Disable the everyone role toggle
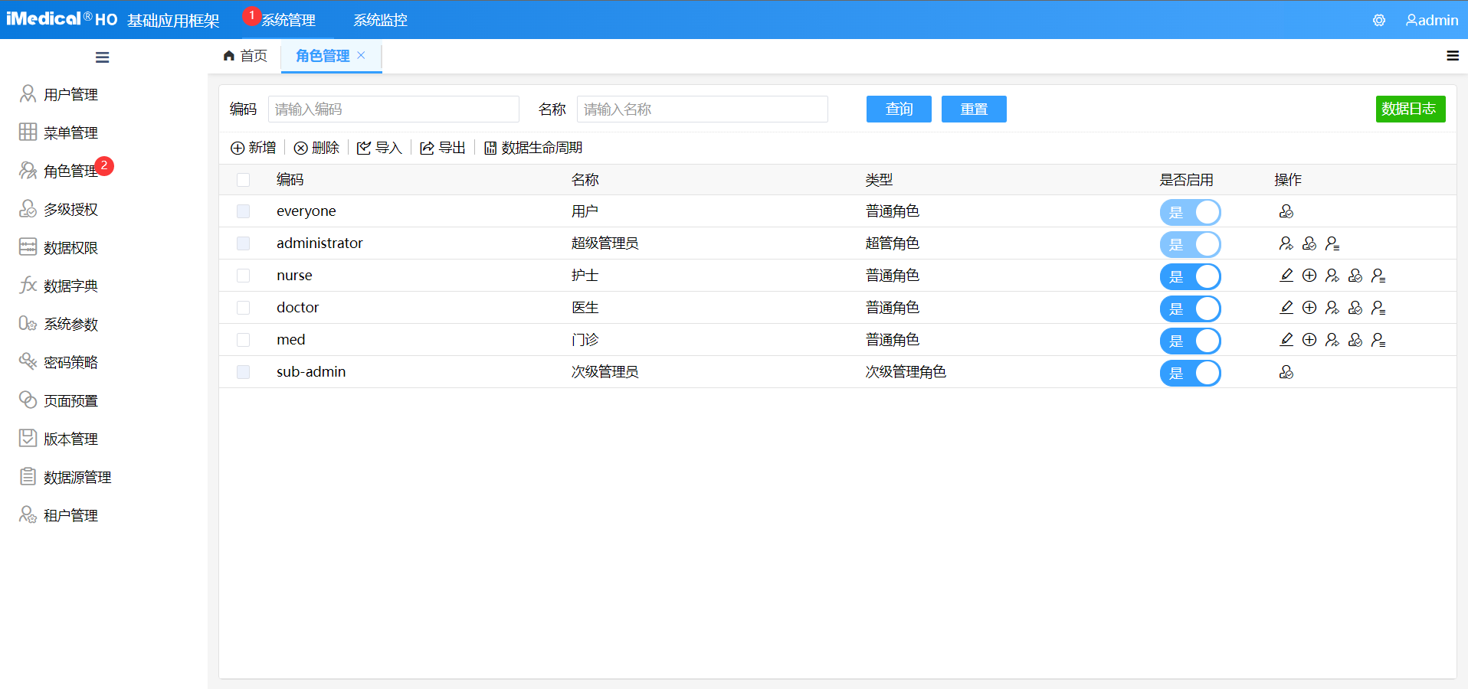Viewport: 1468px width, 689px height. (x=1190, y=212)
